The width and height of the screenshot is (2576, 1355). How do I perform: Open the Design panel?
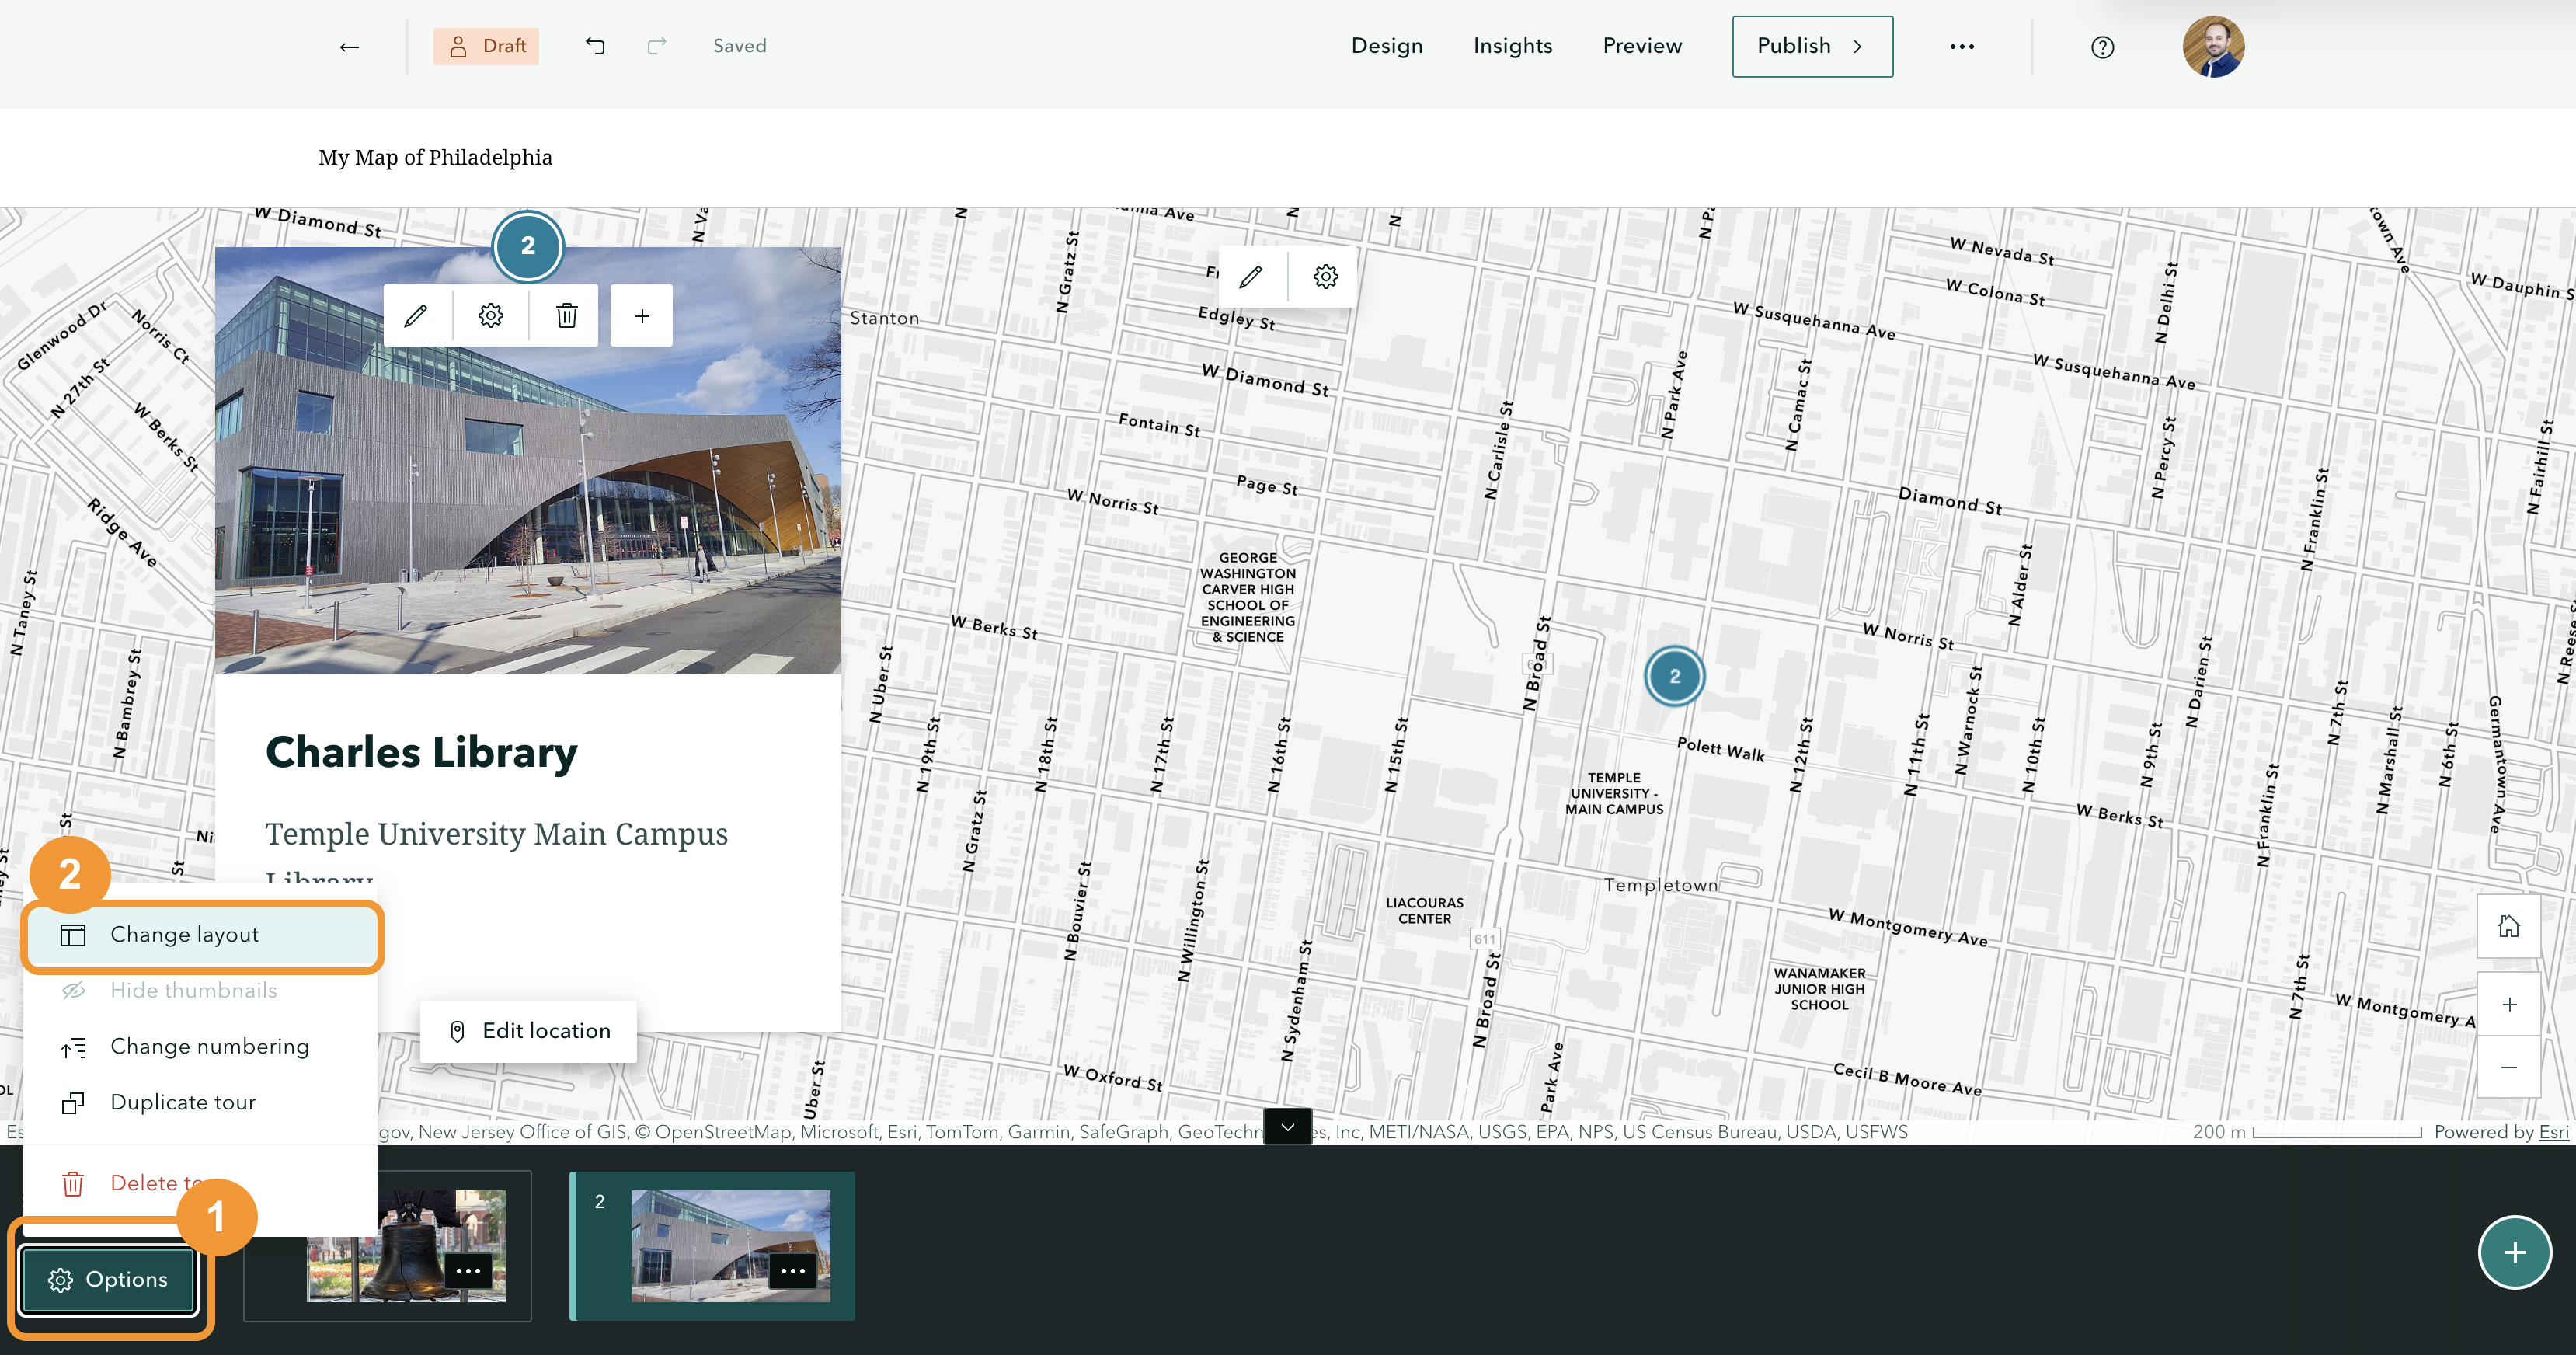click(1386, 46)
